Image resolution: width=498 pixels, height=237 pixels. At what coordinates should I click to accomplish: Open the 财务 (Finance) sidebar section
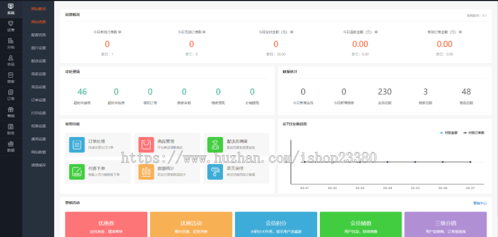tap(11, 129)
